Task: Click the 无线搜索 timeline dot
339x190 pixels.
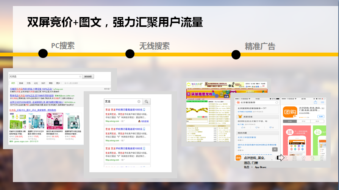Action: [x=130, y=54]
